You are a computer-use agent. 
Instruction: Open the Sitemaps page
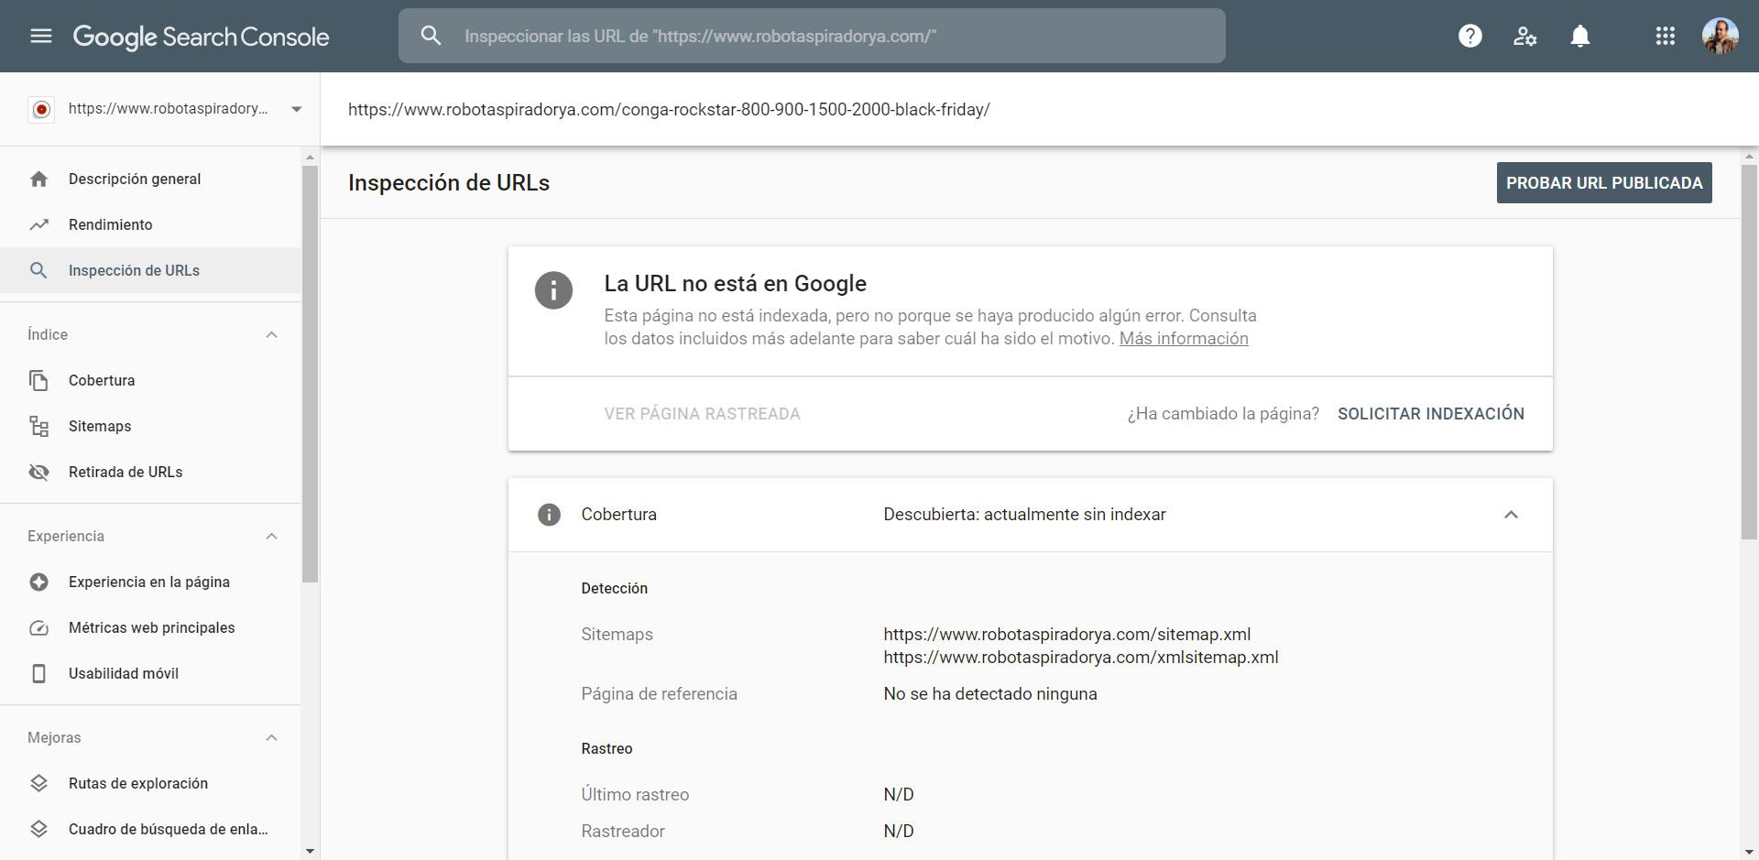click(150, 426)
